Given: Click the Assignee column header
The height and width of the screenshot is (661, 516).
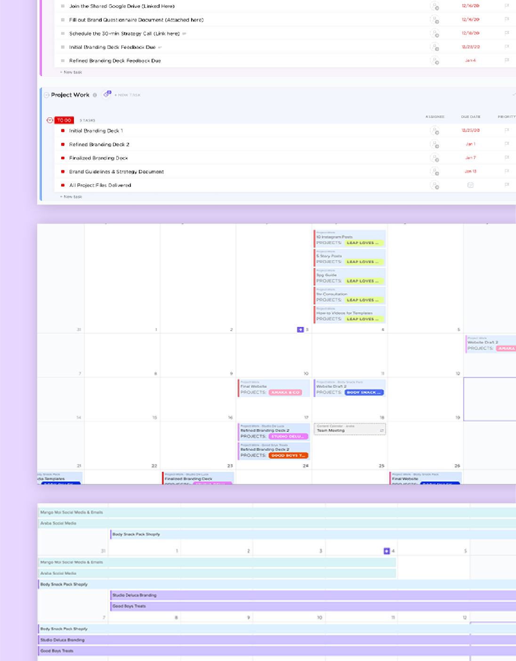Looking at the screenshot, I should [435, 117].
